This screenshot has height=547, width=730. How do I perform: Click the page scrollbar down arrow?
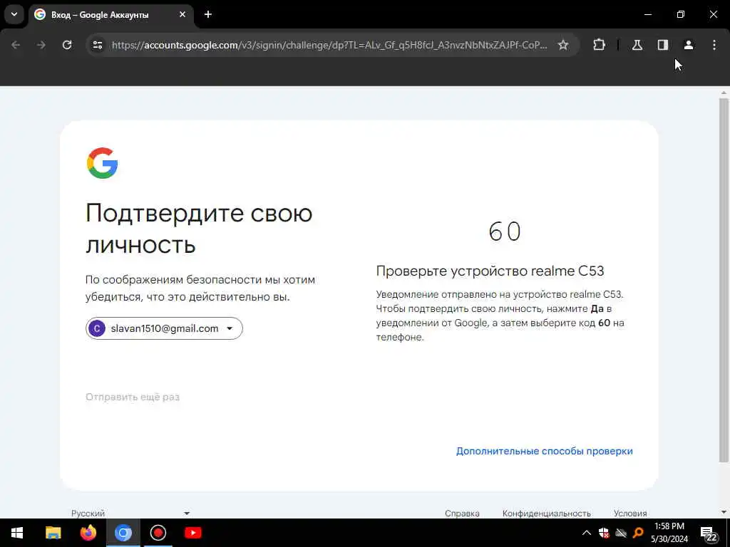click(724, 513)
